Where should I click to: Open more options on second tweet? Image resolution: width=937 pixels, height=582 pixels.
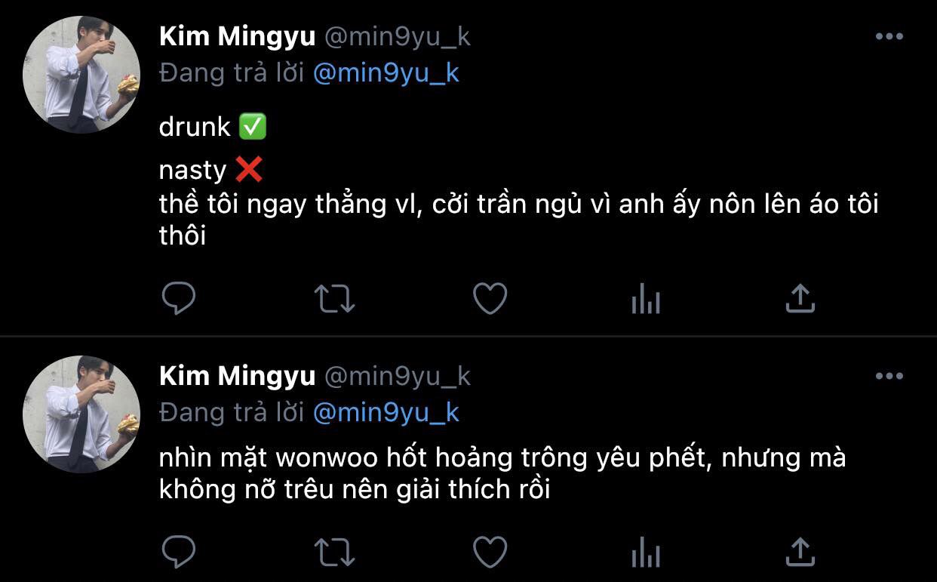click(x=889, y=376)
